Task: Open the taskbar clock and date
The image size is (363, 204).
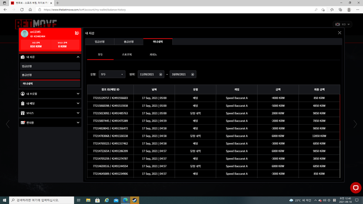Action: pos(345,200)
